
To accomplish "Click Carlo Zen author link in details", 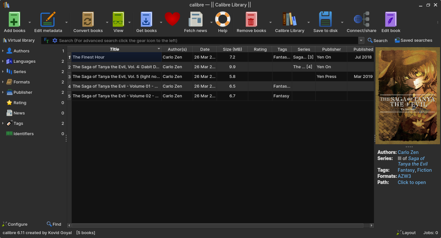I will [408, 152].
